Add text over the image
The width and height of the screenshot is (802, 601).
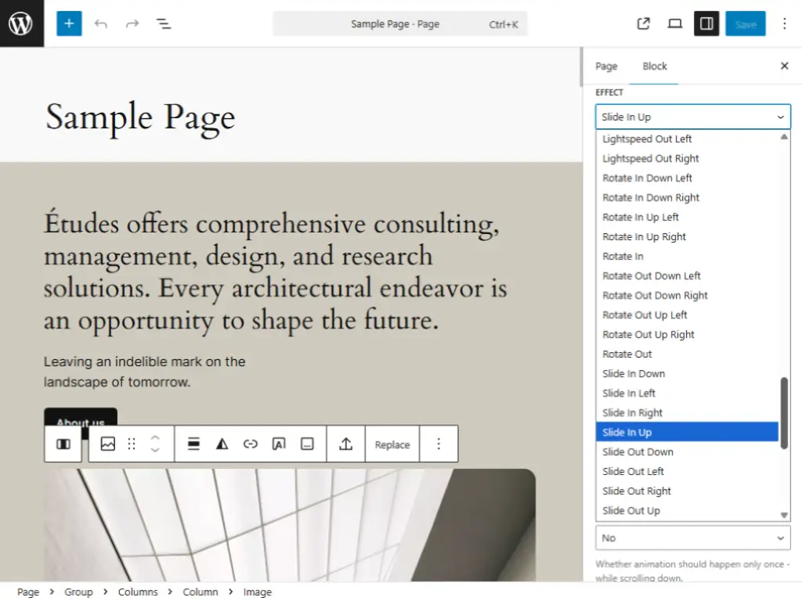(x=279, y=444)
